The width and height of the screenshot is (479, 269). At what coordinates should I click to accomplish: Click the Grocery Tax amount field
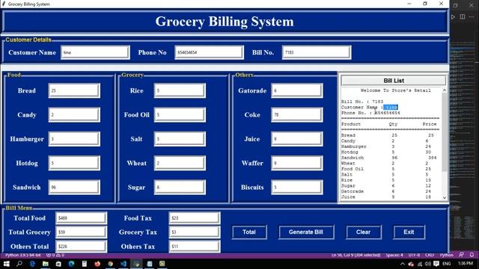pos(195,232)
